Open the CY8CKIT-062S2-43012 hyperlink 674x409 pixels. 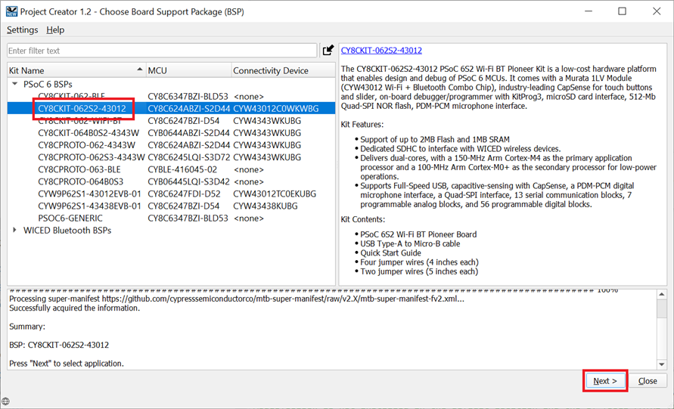(x=381, y=51)
